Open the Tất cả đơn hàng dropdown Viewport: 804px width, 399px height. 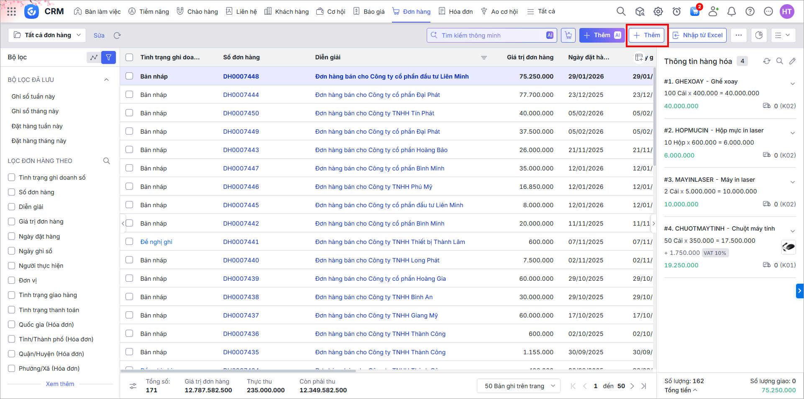47,36
